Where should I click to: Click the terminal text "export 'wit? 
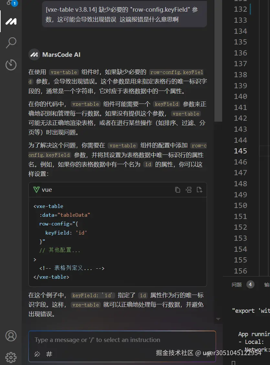251,311
